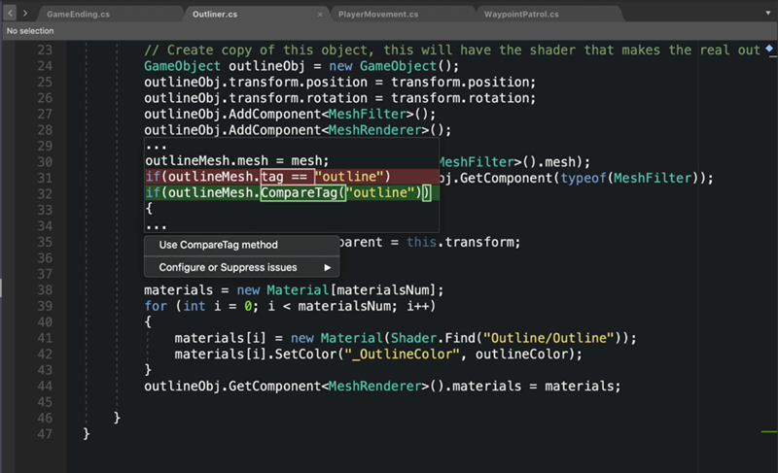The height and width of the screenshot is (473, 778).
Task: Open the PlayerMovement.cs tab
Action: (x=378, y=15)
